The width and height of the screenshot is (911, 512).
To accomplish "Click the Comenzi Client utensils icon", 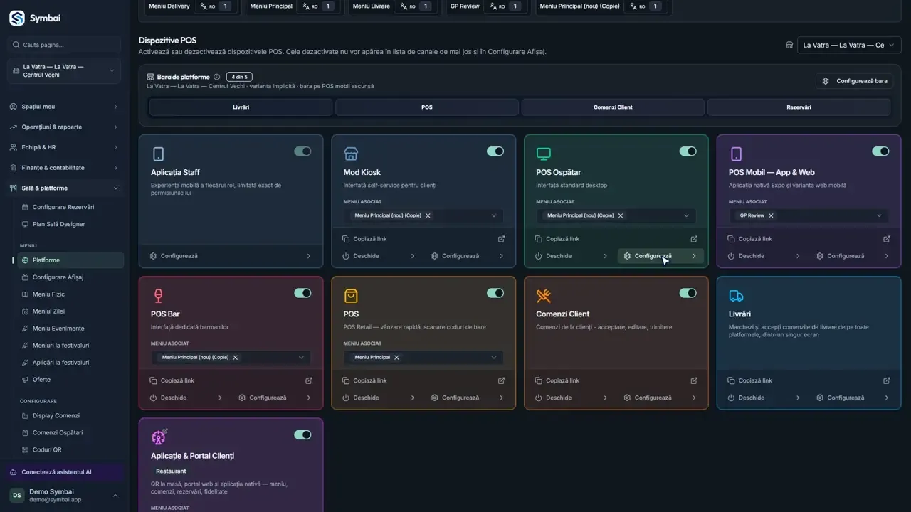I will [x=544, y=296].
